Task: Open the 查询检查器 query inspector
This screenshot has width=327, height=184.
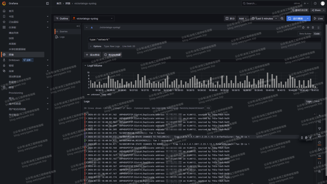Action: (112, 55)
